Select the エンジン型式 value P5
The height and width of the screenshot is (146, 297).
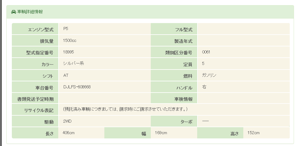coord(66,29)
